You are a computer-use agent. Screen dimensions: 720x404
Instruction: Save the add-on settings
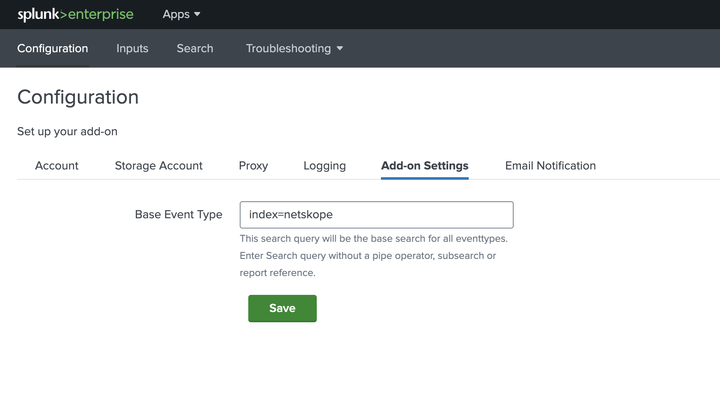click(283, 308)
